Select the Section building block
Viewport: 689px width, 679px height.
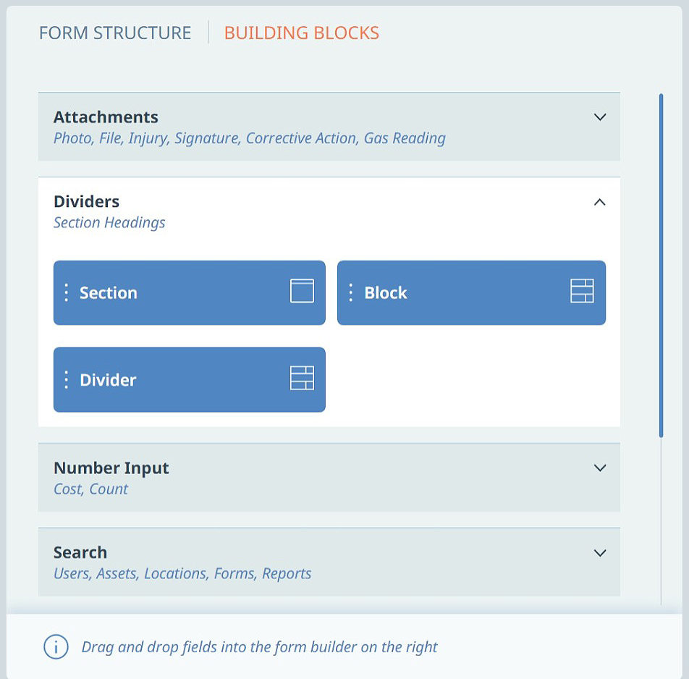[190, 292]
